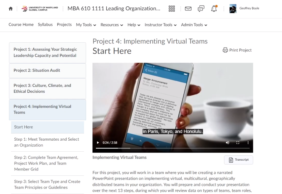Viewport: 282px width, 194px height.
Task: Open the Projects menu item
Action: [64, 25]
